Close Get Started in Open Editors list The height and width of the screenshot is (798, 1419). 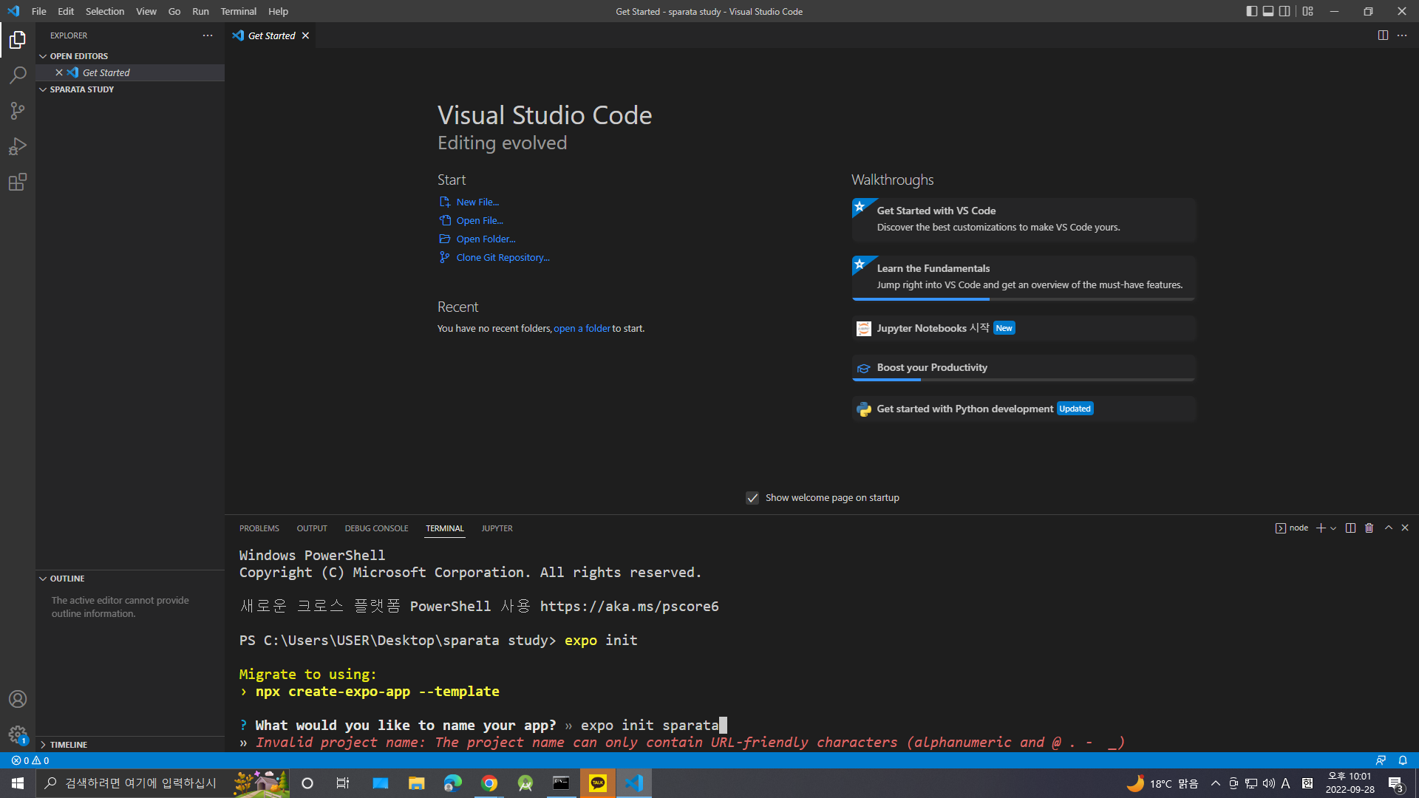(x=59, y=72)
